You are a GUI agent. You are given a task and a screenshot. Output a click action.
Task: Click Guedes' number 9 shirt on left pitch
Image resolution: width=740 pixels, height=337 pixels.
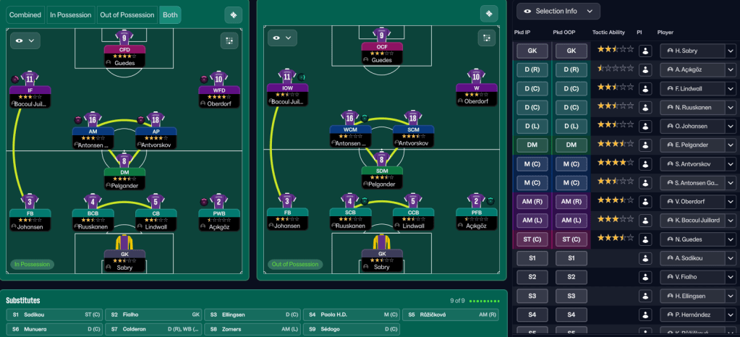[x=124, y=36]
